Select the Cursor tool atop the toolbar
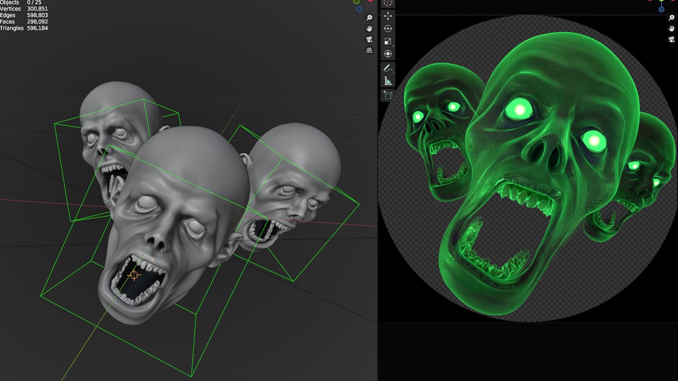Viewport: 678px width, 381px height. coord(388,3)
